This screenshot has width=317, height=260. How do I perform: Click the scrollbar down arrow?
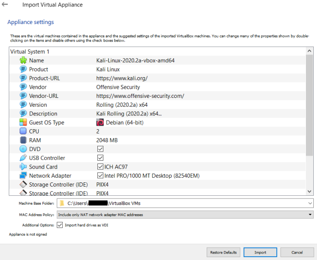click(x=309, y=191)
